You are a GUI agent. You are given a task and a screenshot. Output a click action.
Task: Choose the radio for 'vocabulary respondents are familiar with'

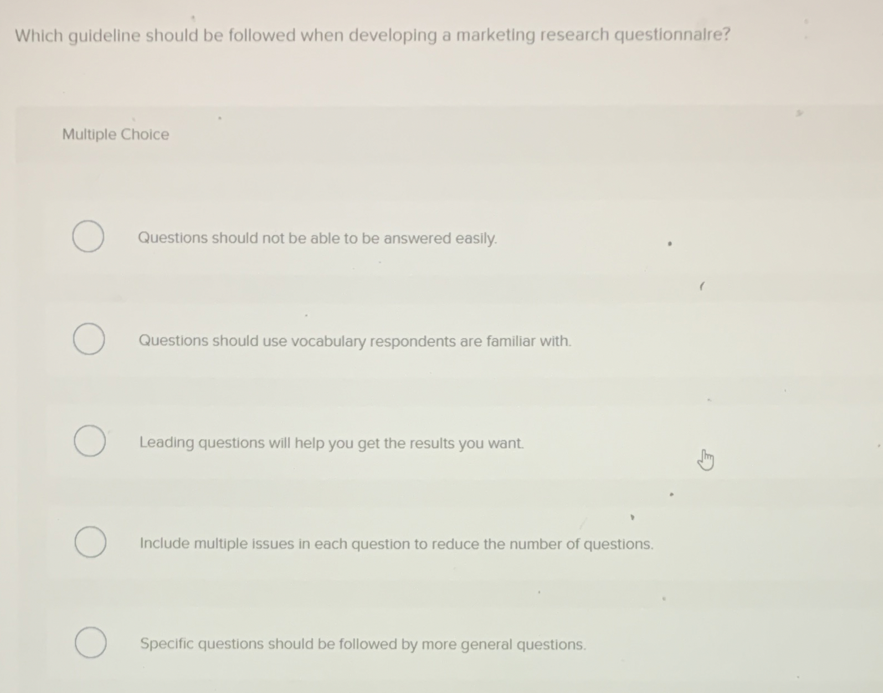point(89,339)
